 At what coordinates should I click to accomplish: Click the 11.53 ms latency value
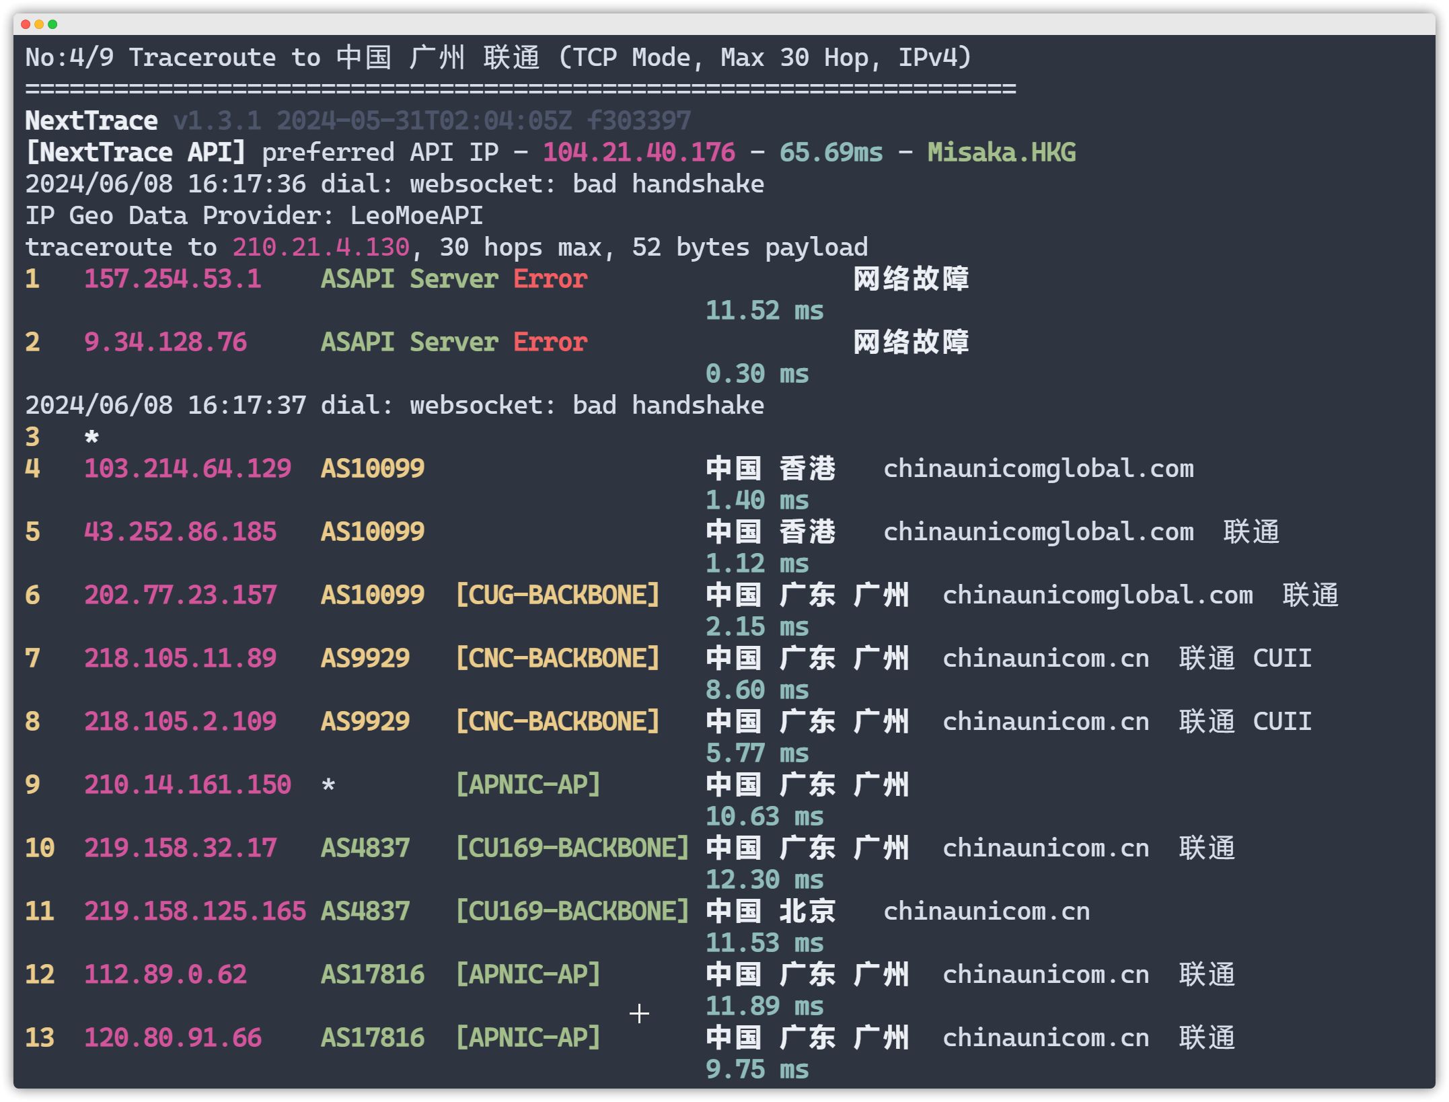pos(764,943)
